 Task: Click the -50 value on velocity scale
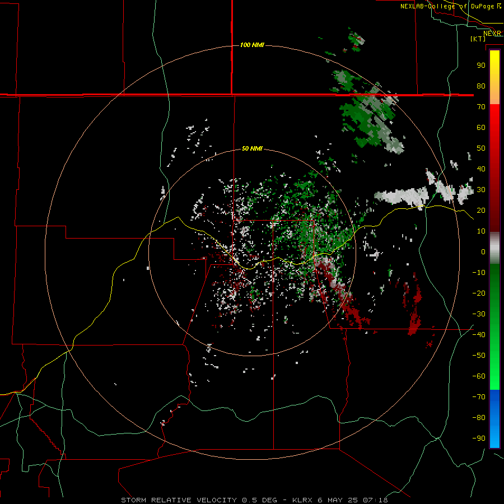coord(479,356)
